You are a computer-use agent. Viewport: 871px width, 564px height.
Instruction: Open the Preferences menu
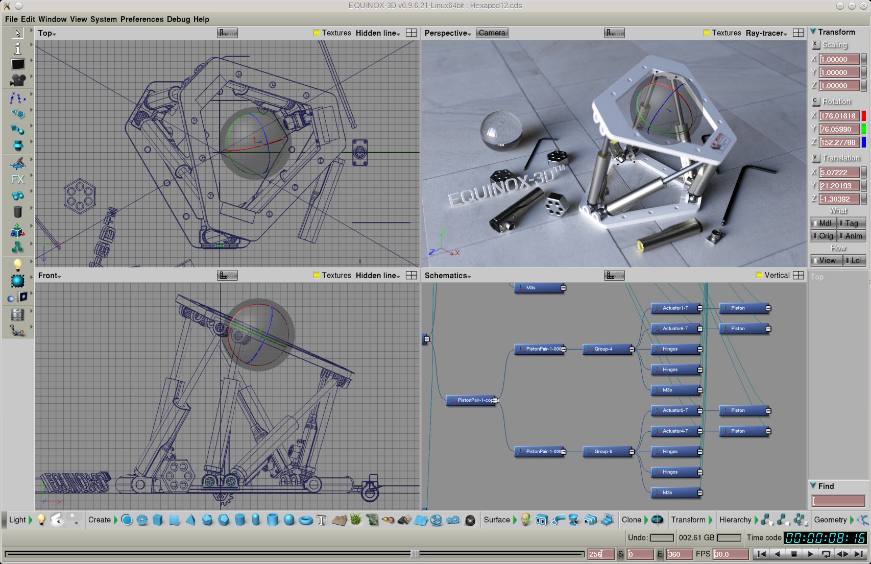[x=142, y=19]
